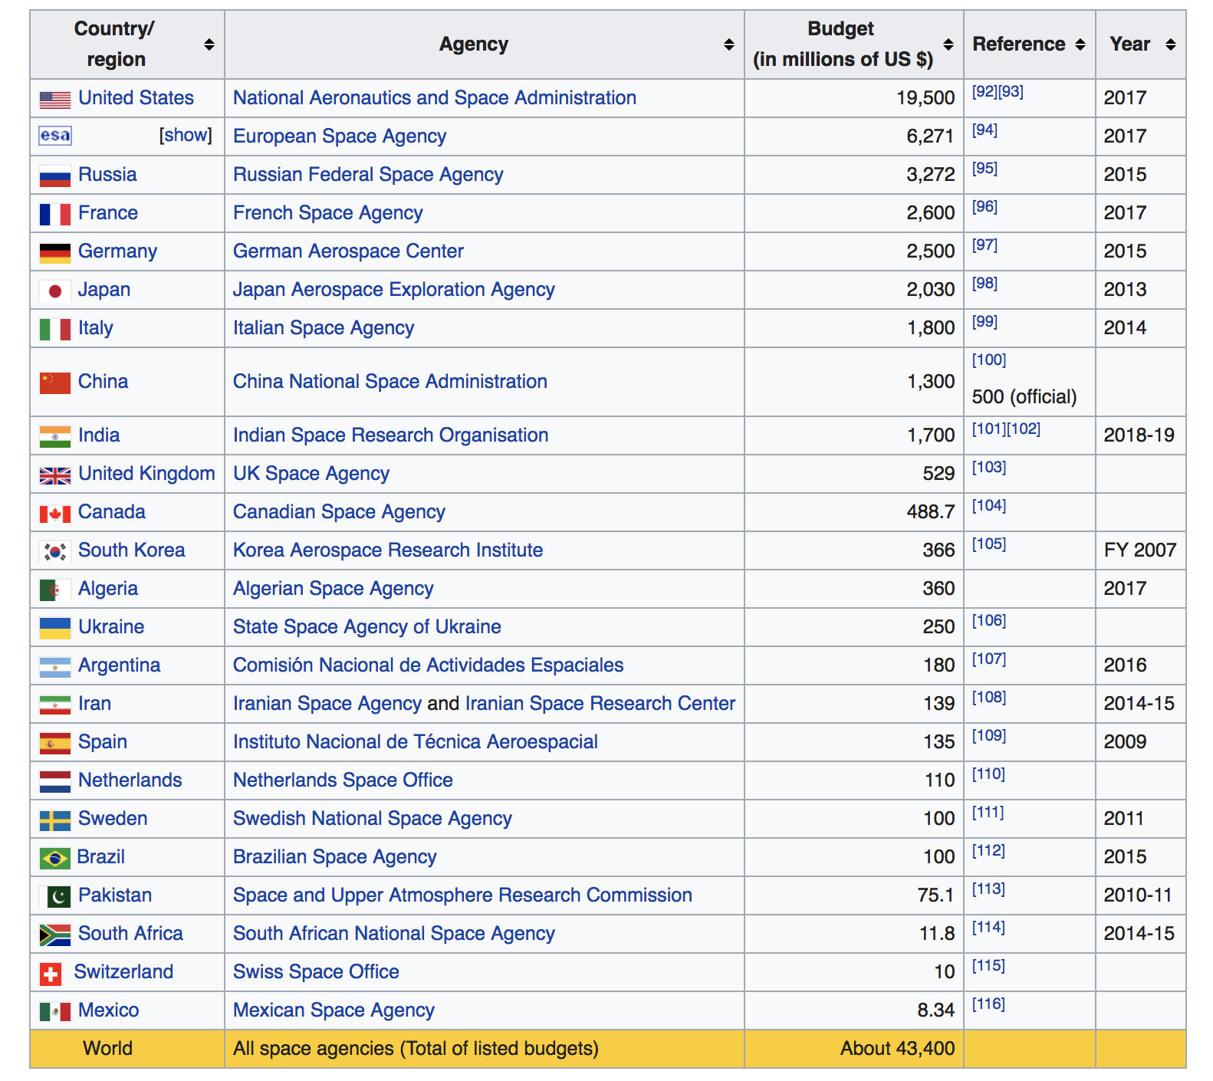Open reference footnote 94

[985, 130]
